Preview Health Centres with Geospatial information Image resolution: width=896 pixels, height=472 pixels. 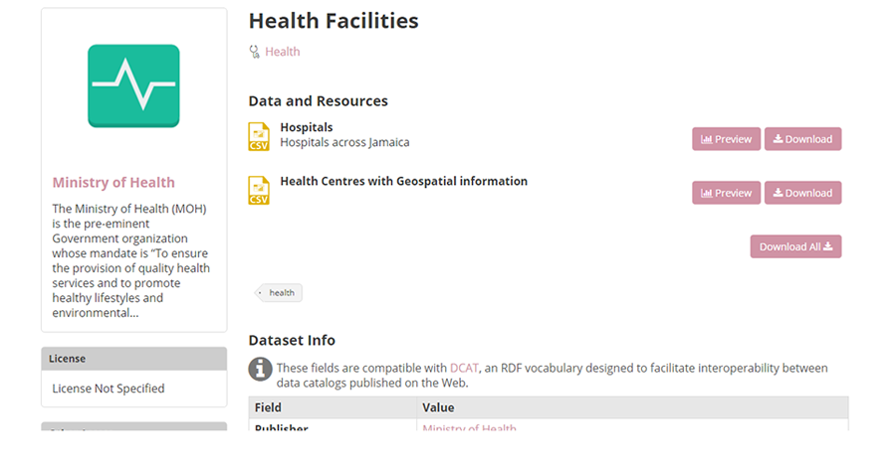click(x=727, y=193)
